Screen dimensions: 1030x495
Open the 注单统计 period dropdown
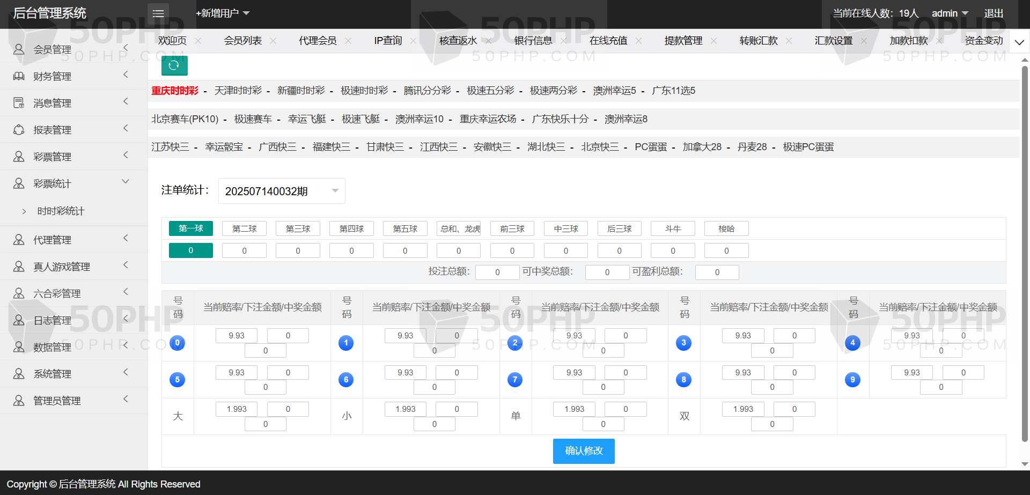pyautogui.click(x=282, y=191)
